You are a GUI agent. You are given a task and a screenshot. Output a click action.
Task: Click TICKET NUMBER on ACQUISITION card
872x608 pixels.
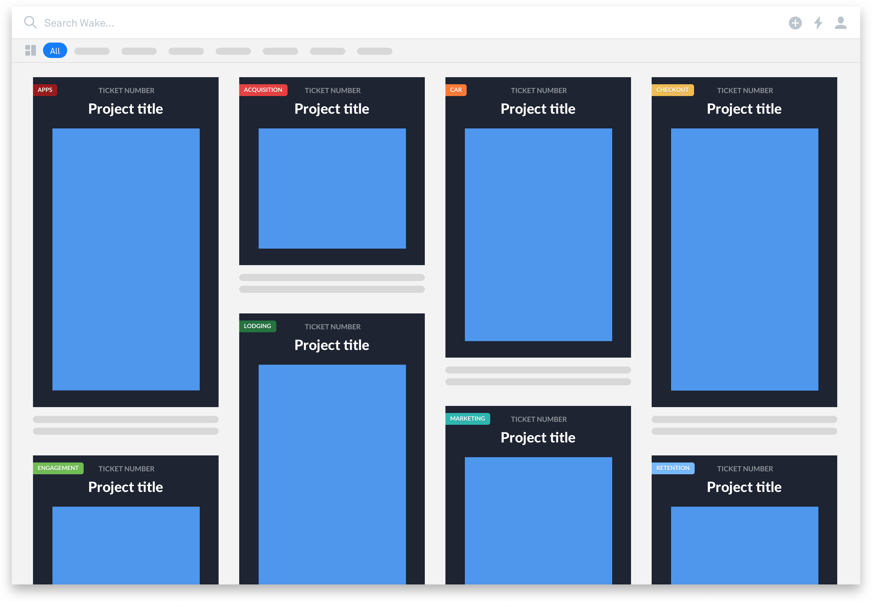333,91
